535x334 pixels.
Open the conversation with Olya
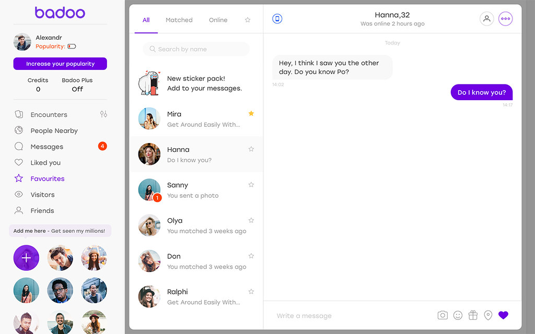click(196, 225)
